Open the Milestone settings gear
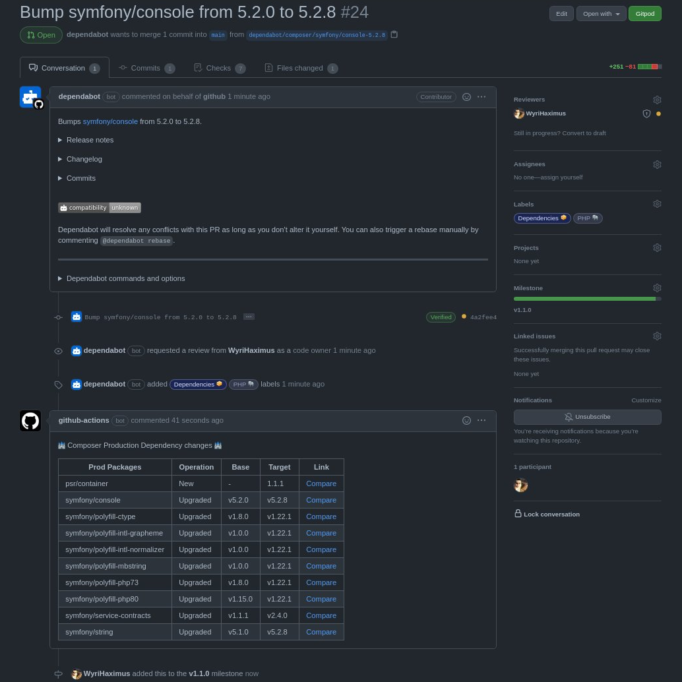This screenshot has width=682, height=682. (657, 288)
